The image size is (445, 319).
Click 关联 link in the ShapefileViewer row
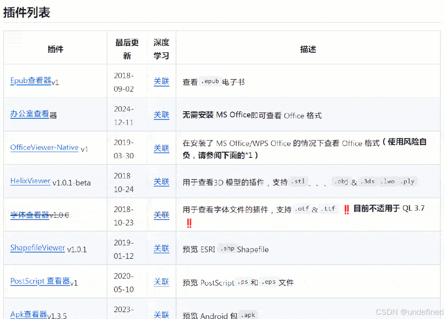[x=161, y=249]
